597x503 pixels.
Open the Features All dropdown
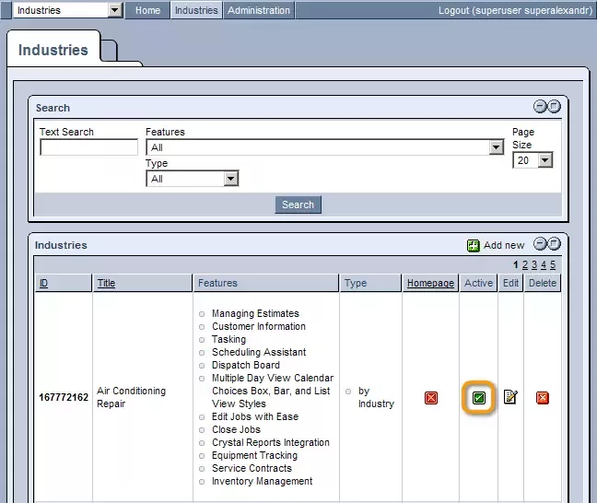[325, 147]
